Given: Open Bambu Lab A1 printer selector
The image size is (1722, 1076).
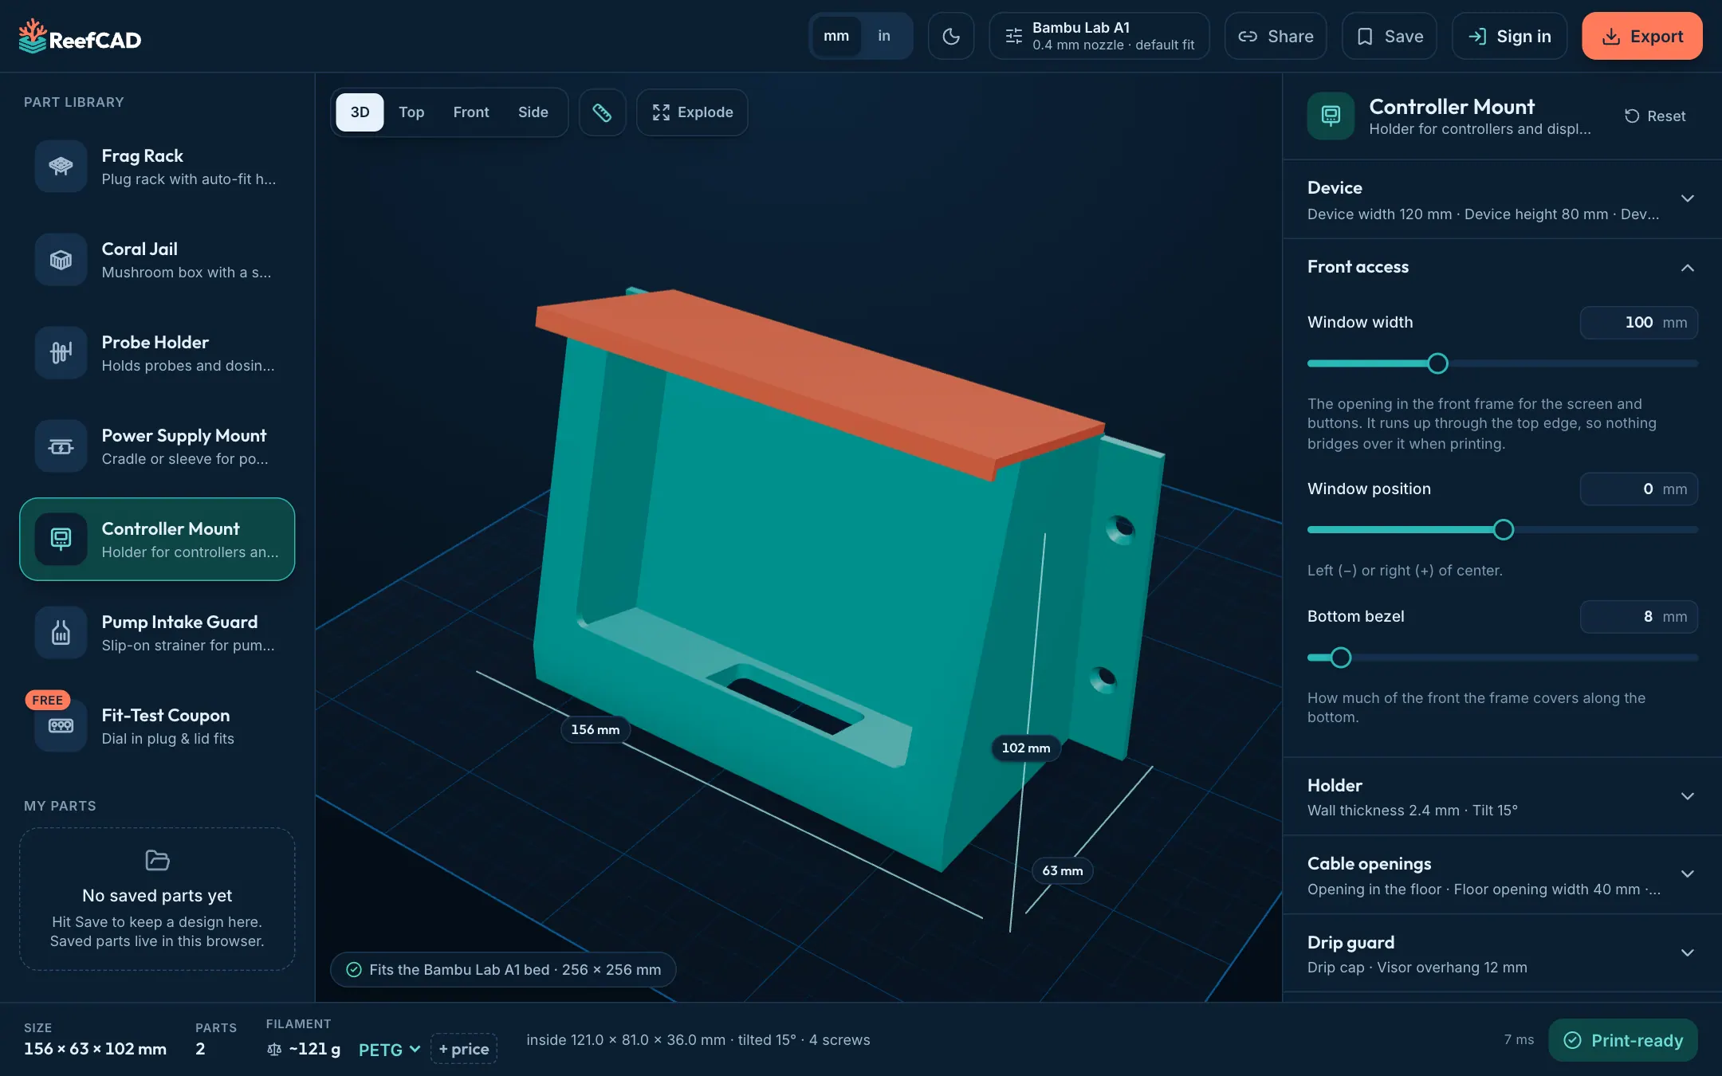Looking at the screenshot, I should 1099,36.
